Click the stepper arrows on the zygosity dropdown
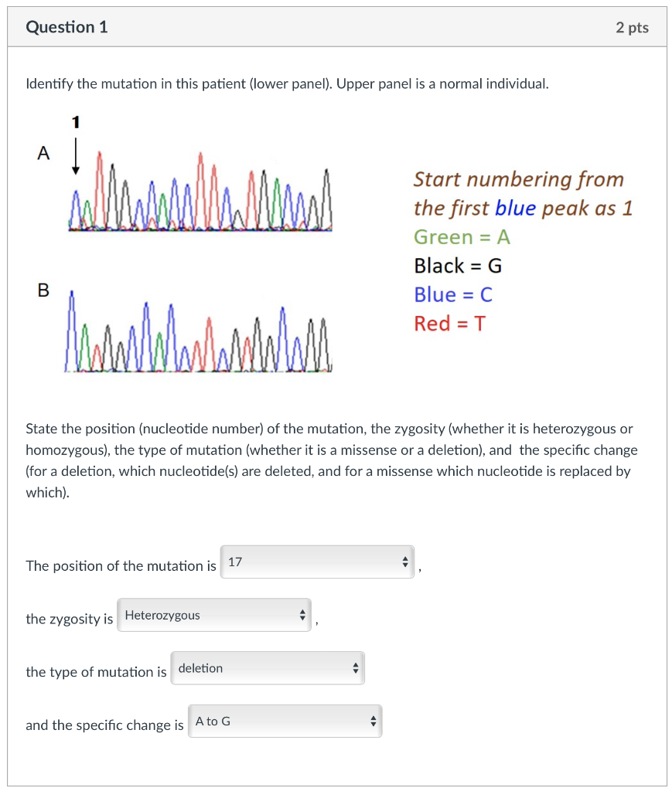The image size is (672, 791). point(302,614)
